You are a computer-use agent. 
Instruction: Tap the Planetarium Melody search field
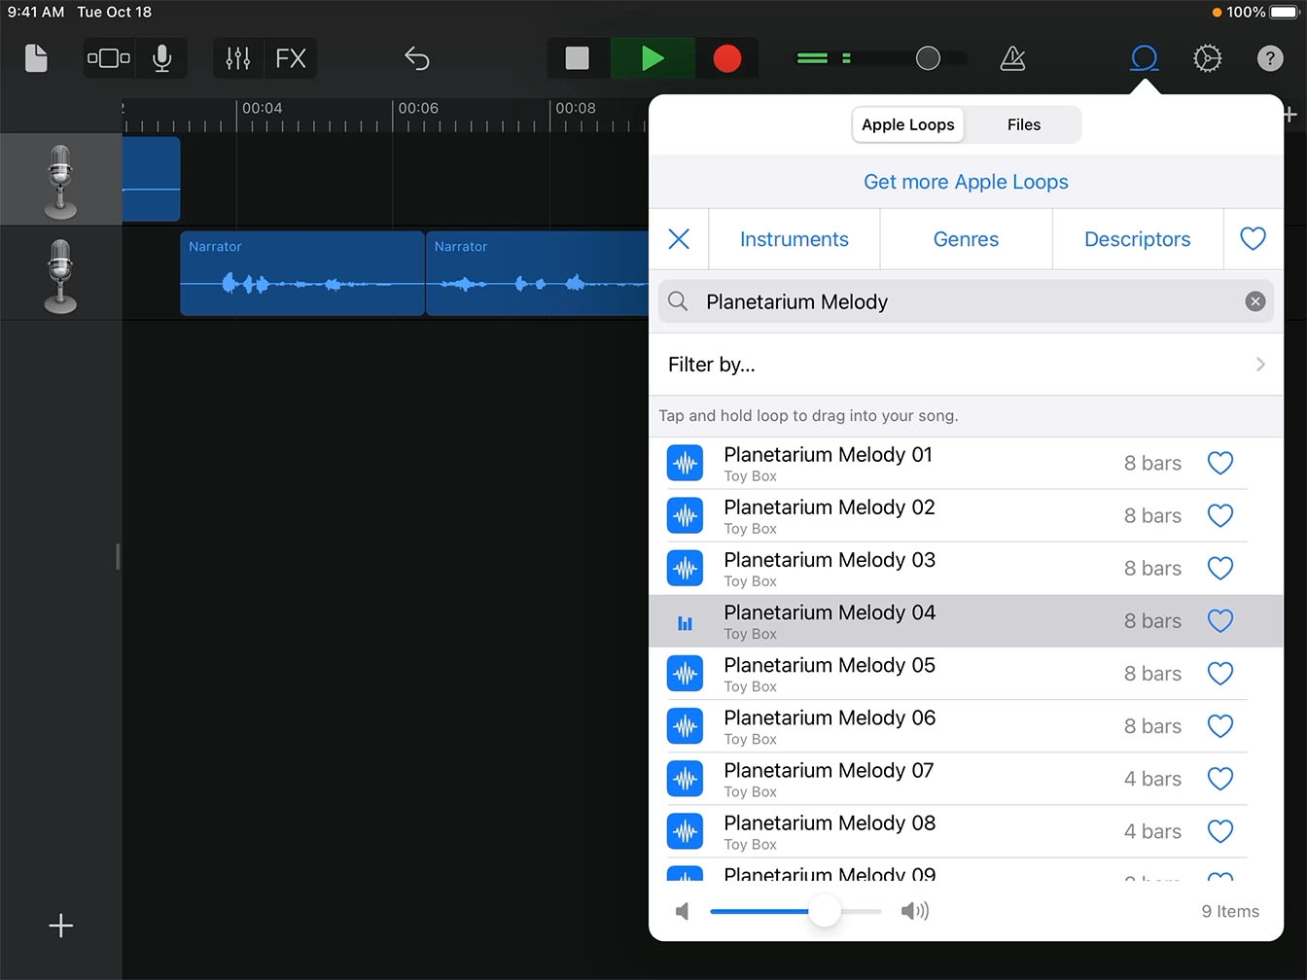click(966, 301)
